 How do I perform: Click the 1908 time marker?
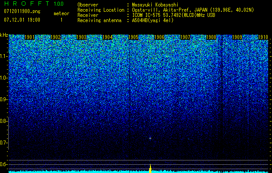tap(211, 37)
